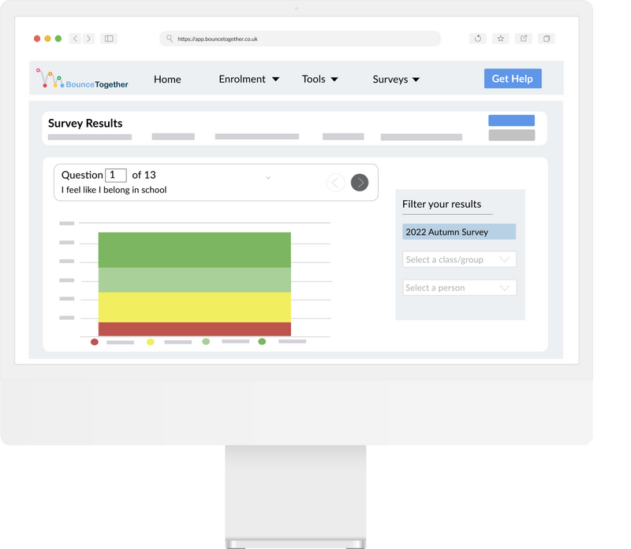631x549 pixels.
Task: Click the yellow chart segment
Action: point(195,307)
